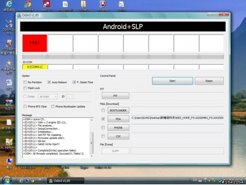Viewport: 246px width, 185px height.
Task: Click the CSC browse button
Action: click(118, 136)
